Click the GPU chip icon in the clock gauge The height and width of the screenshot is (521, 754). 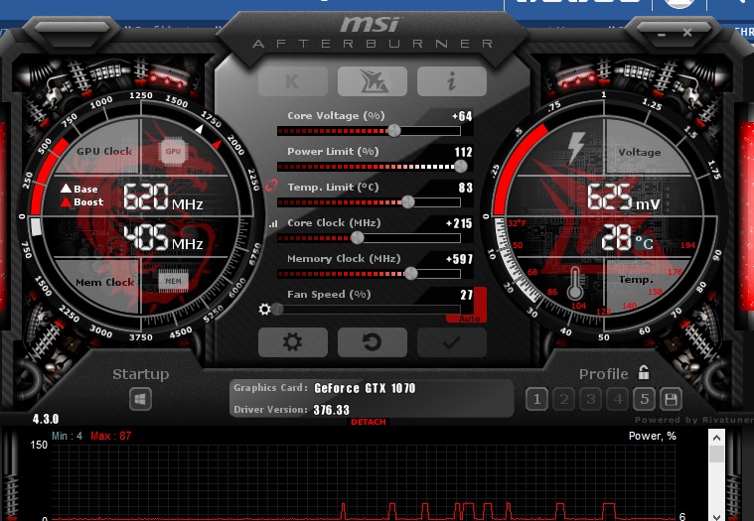click(x=173, y=151)
